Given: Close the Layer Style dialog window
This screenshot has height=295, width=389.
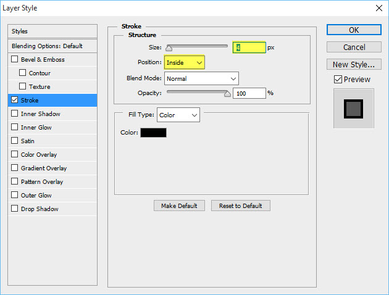Looking at the screenshot, I should [377, 8].
